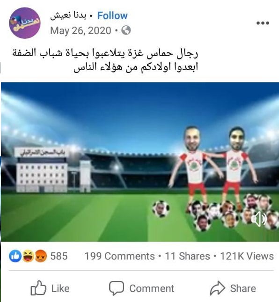Play the stadium cartoon video
The width and height of the screenshot is (279, 302).
click(140, 162)
